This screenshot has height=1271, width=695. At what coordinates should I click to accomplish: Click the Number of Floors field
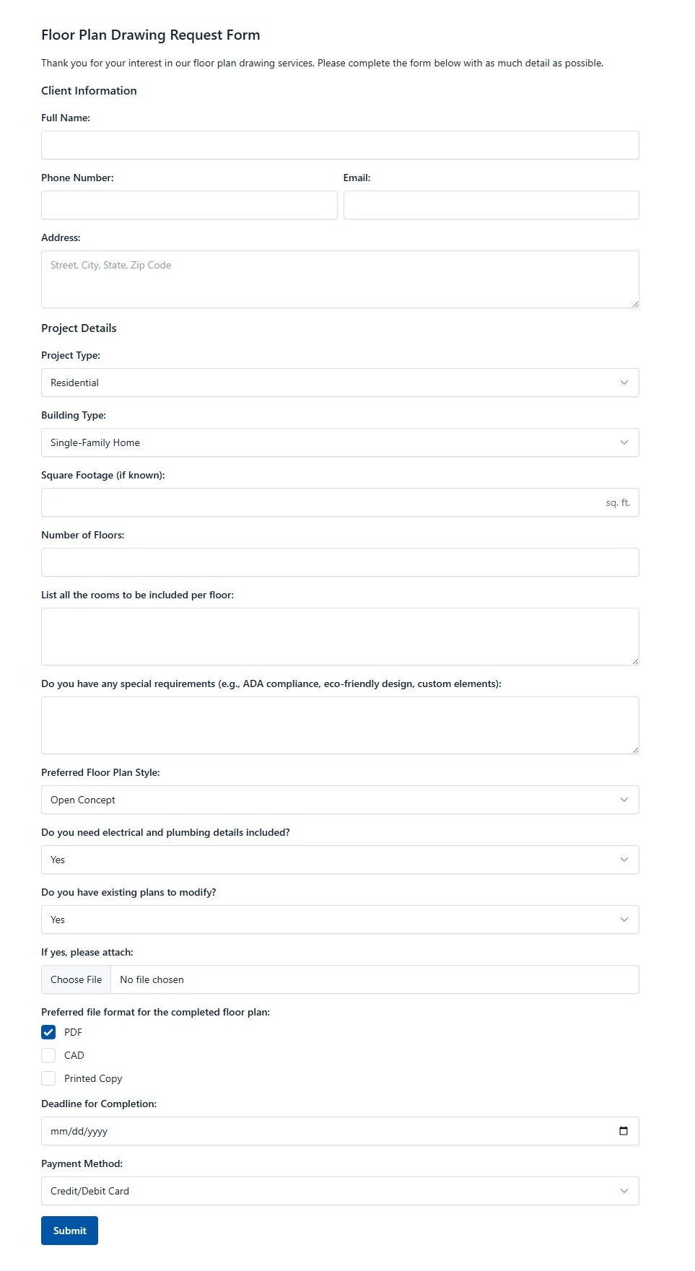coord(340,562)
